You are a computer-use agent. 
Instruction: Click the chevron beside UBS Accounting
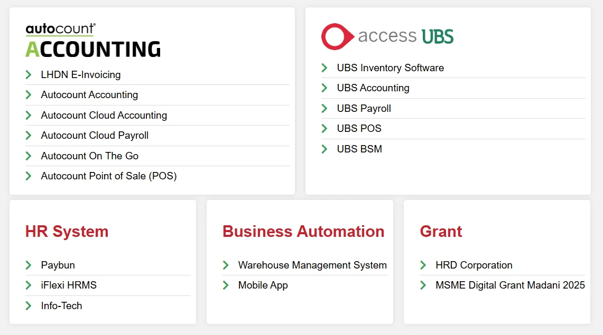tap(324, 88)
